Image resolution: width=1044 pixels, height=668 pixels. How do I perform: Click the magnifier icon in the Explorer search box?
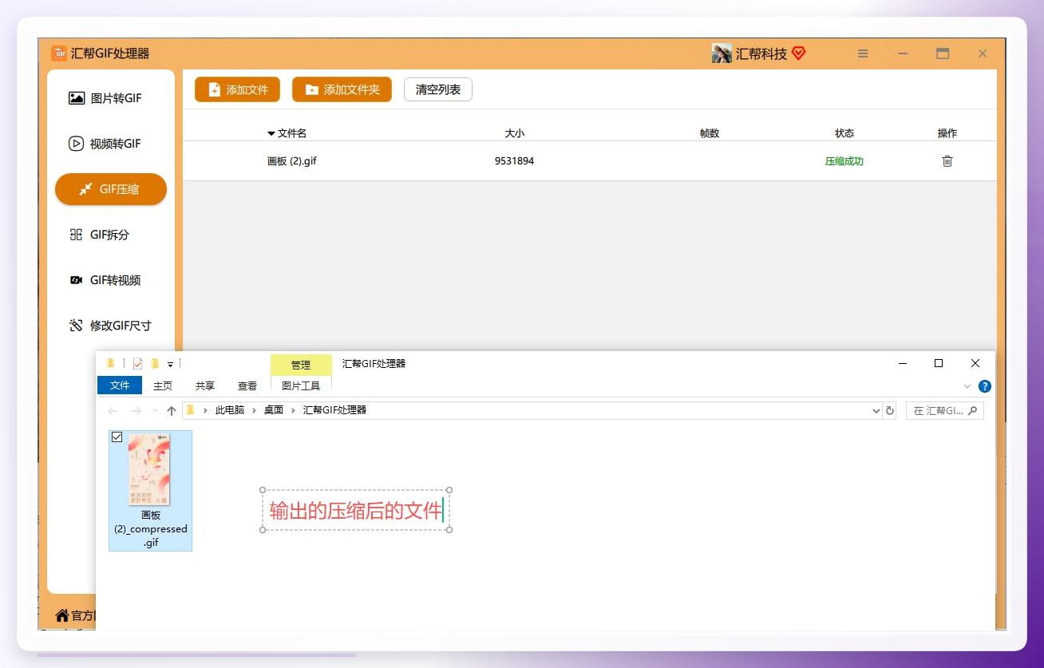(x=972, y=411)
